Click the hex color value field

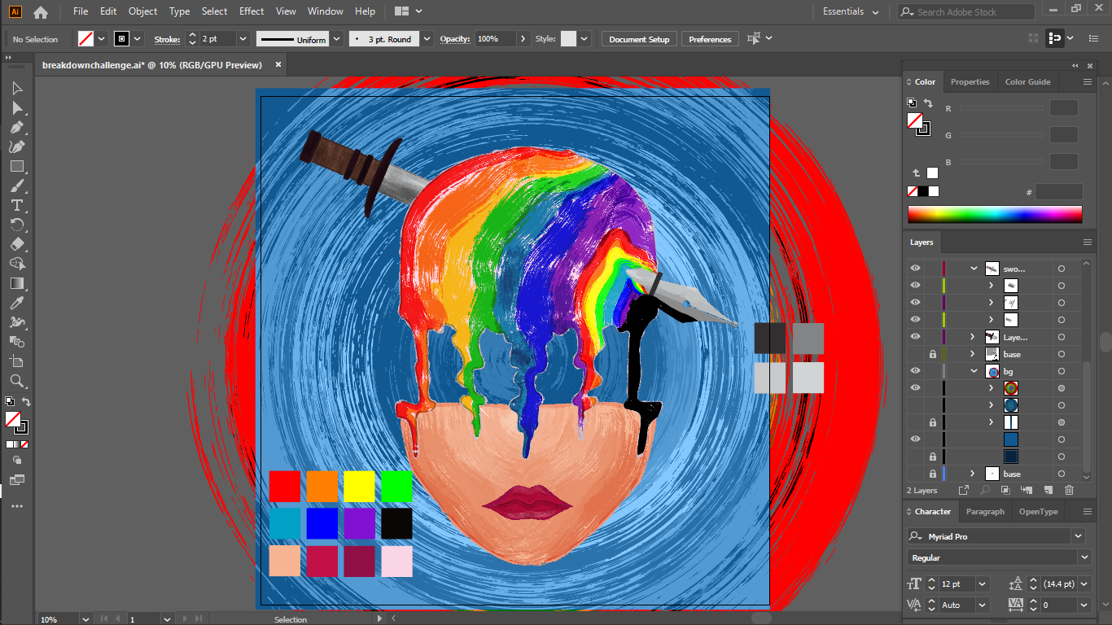(x=1059, y=192)
